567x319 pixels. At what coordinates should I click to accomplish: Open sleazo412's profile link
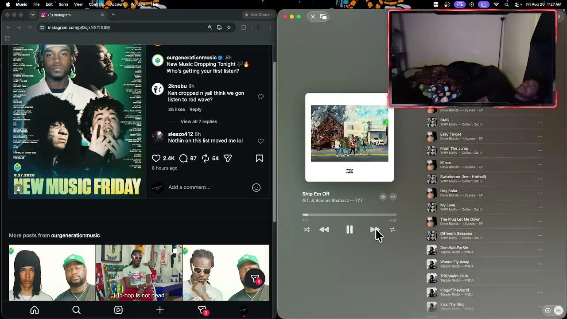click(x=180, y=134)
